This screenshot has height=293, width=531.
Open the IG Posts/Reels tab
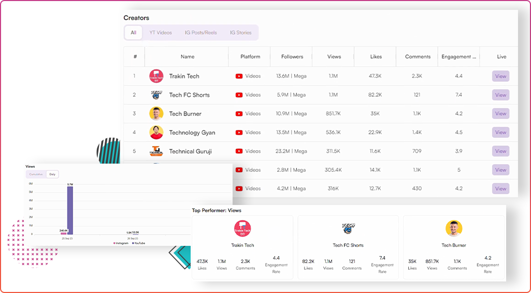(x=200, y=33)
